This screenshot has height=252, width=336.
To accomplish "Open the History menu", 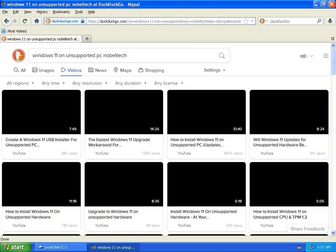I will pyautogui.click(x=42, y=12).
